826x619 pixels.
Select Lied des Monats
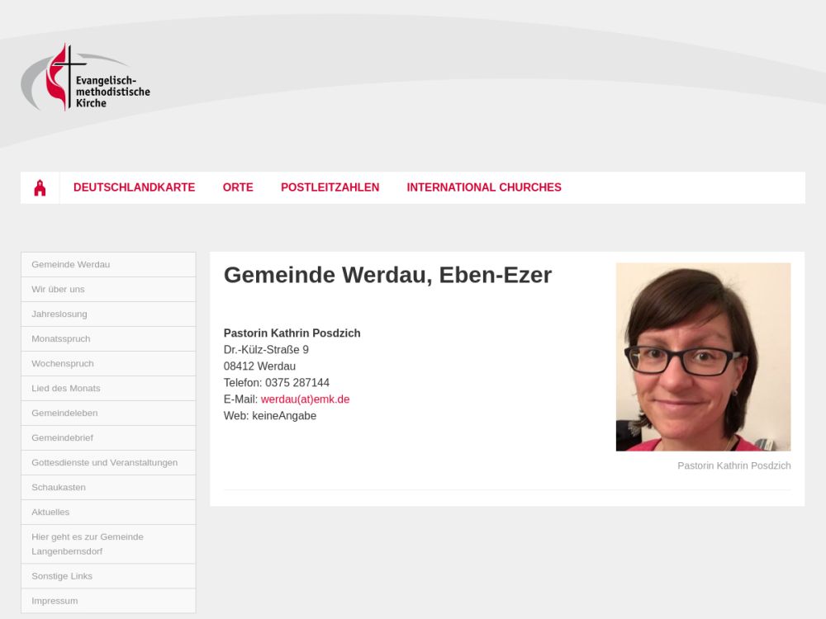tap(108, 388)
